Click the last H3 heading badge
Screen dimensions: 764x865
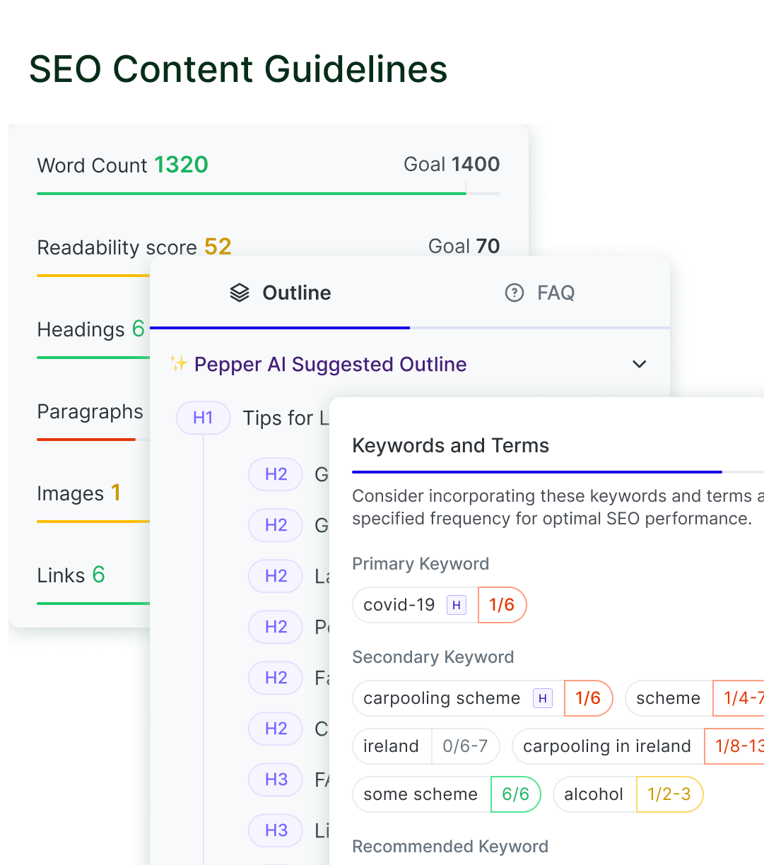point(276,830)
